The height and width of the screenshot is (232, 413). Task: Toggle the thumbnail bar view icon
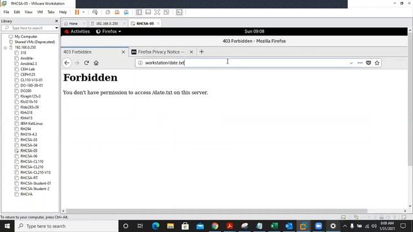pos(148,12)
